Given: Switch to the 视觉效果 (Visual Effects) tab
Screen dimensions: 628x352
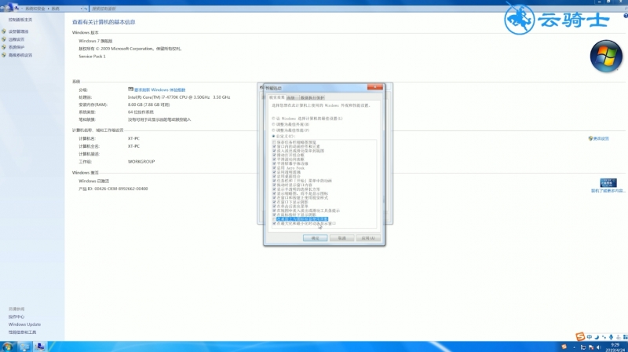Looking at the screenshot, I should (x=277, y=97).
